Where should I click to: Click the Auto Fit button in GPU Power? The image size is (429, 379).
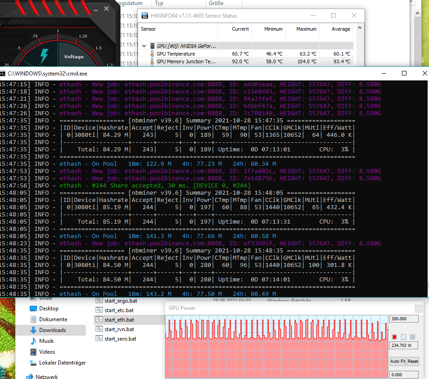(398, 361)
